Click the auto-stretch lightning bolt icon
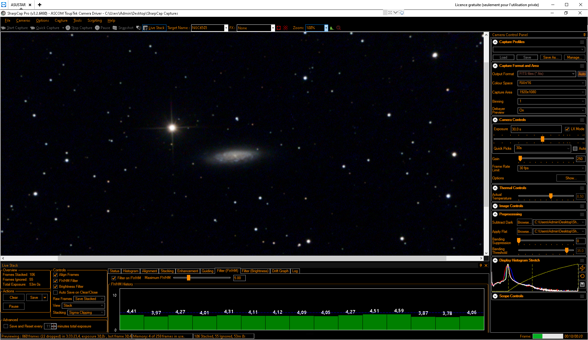The height and width of the screenshot is (340, 588). [x=582, y=268]
